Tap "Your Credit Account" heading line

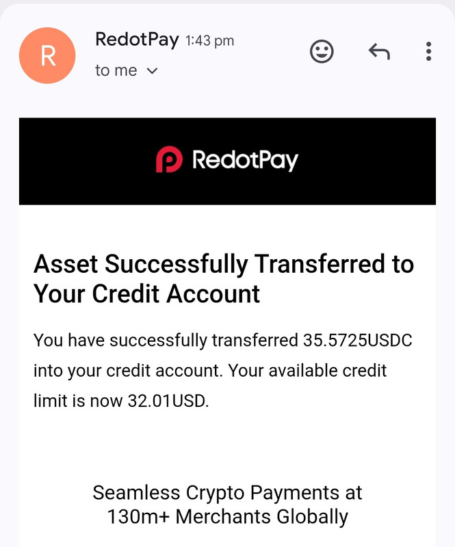click(146, 294)
